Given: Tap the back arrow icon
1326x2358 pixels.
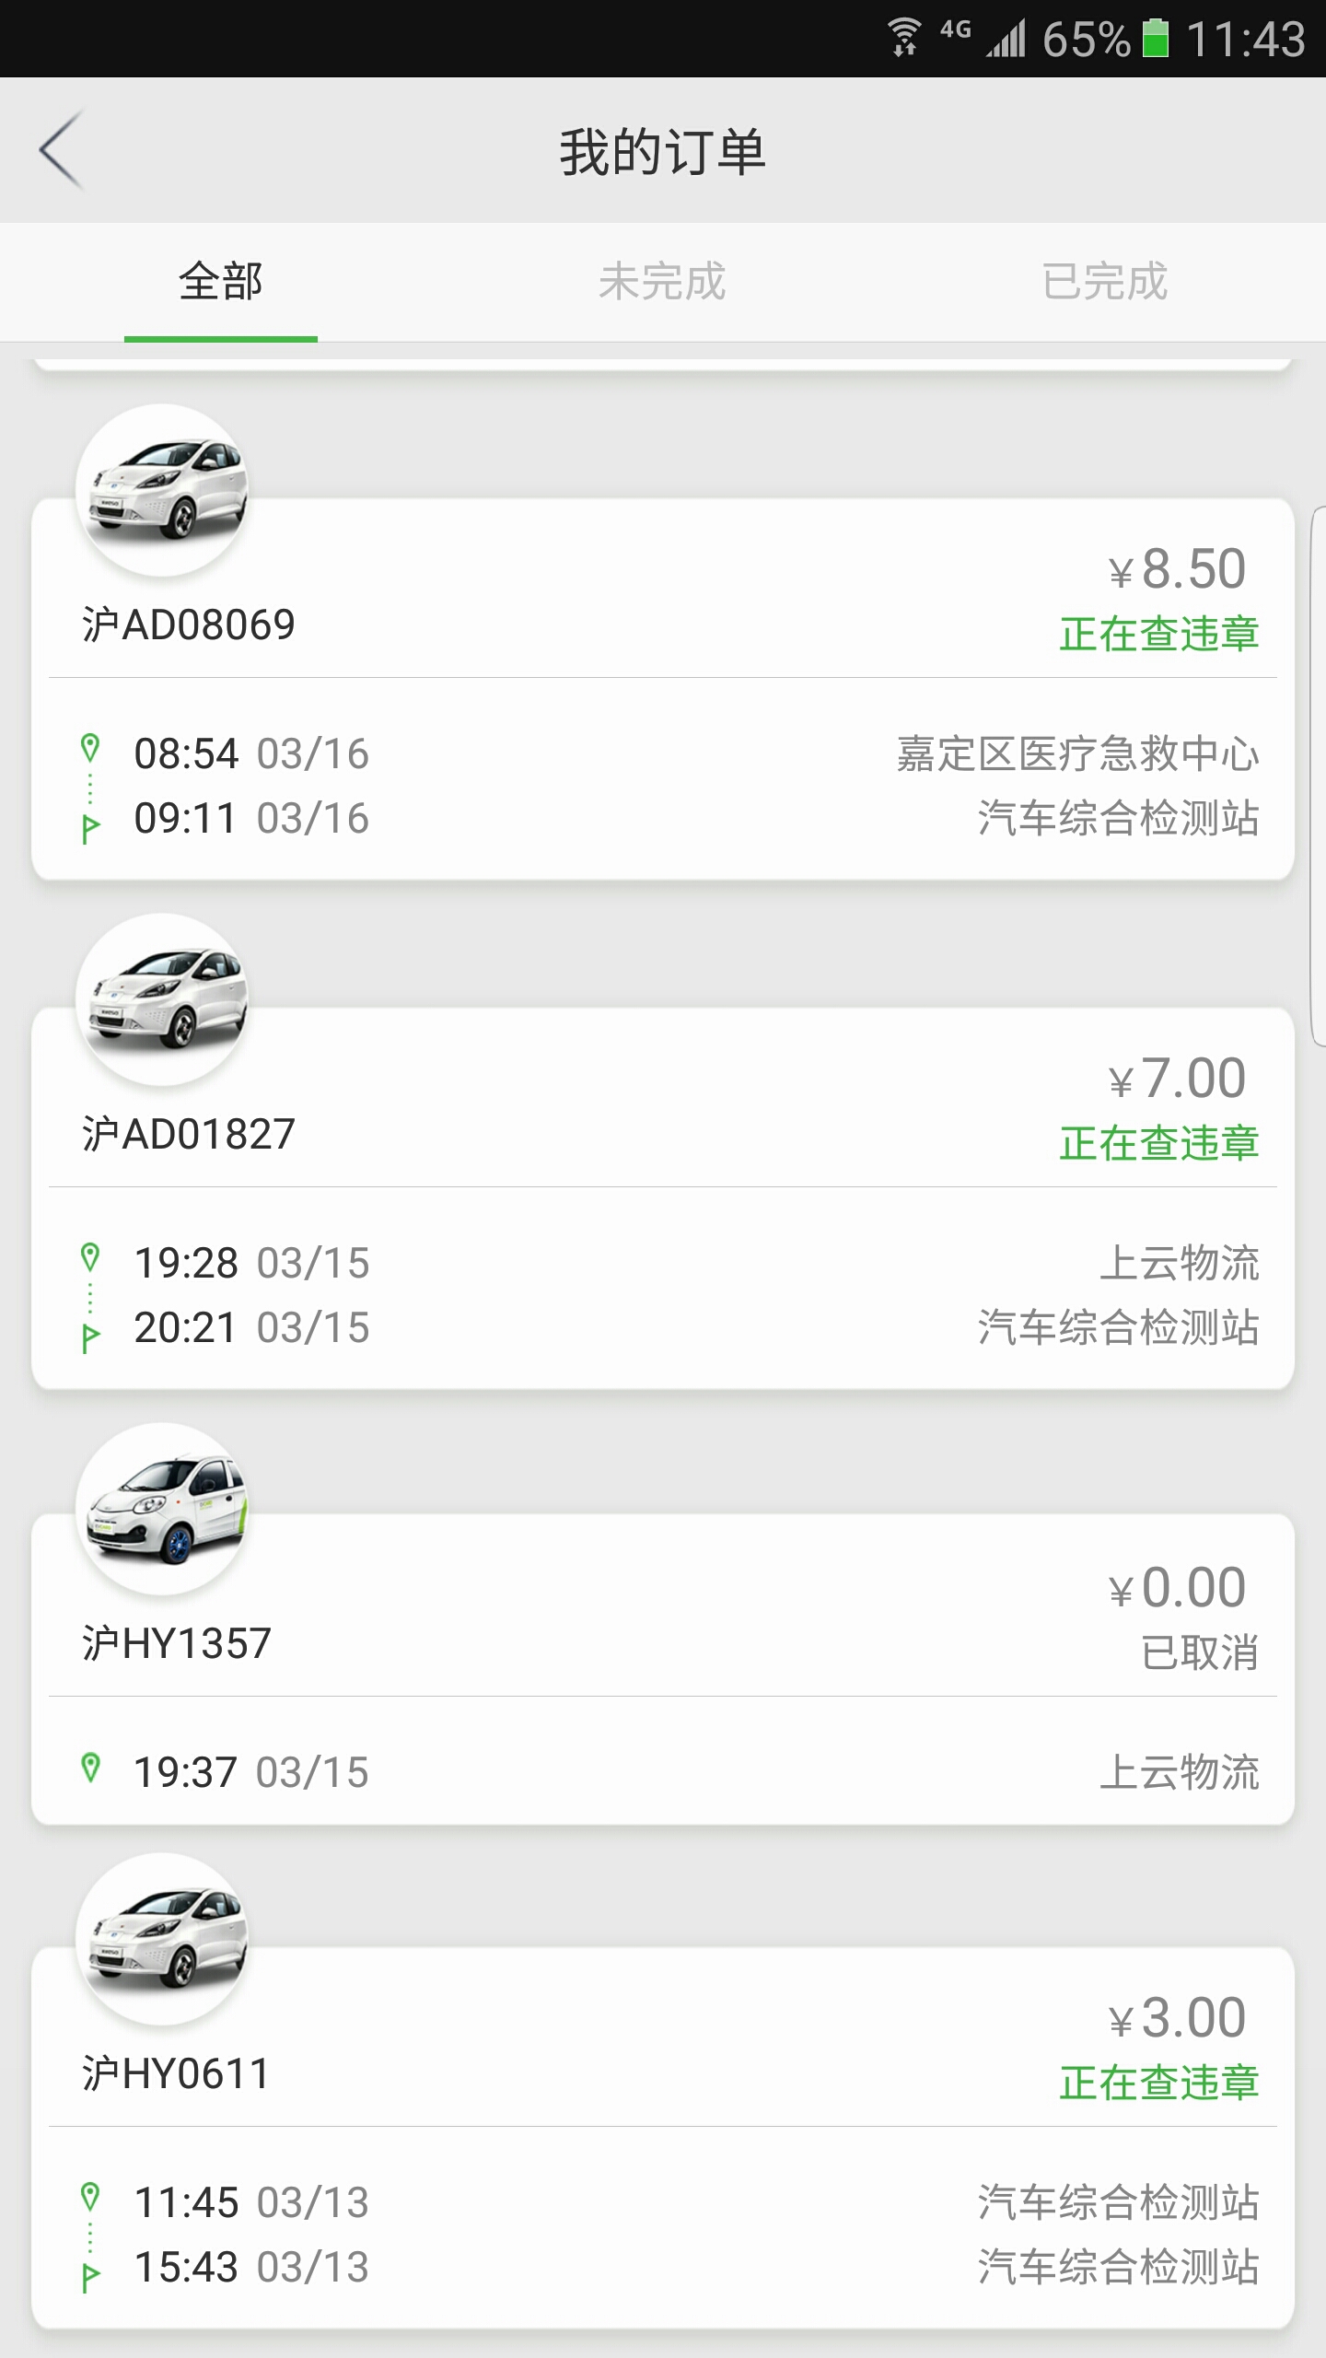Looking at the screenshot, I should coord(63,150).
